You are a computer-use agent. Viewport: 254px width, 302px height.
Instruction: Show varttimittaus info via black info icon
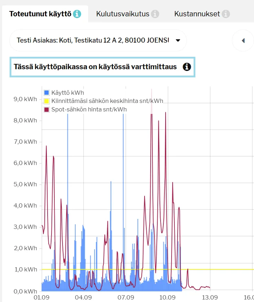click(187, 67)
